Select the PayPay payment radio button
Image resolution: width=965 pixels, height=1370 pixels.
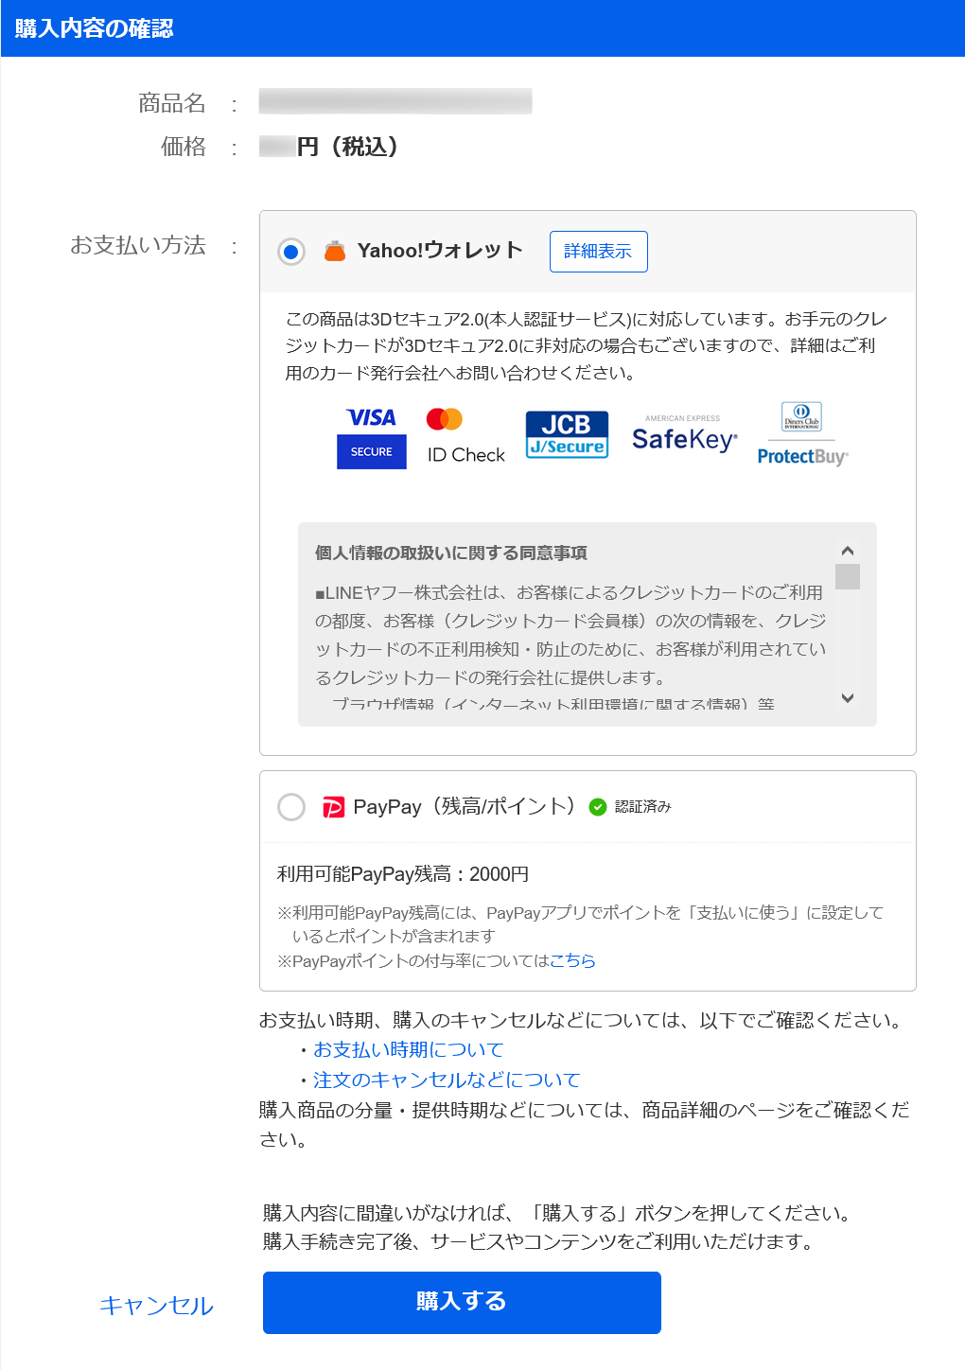tap(291, 807)
